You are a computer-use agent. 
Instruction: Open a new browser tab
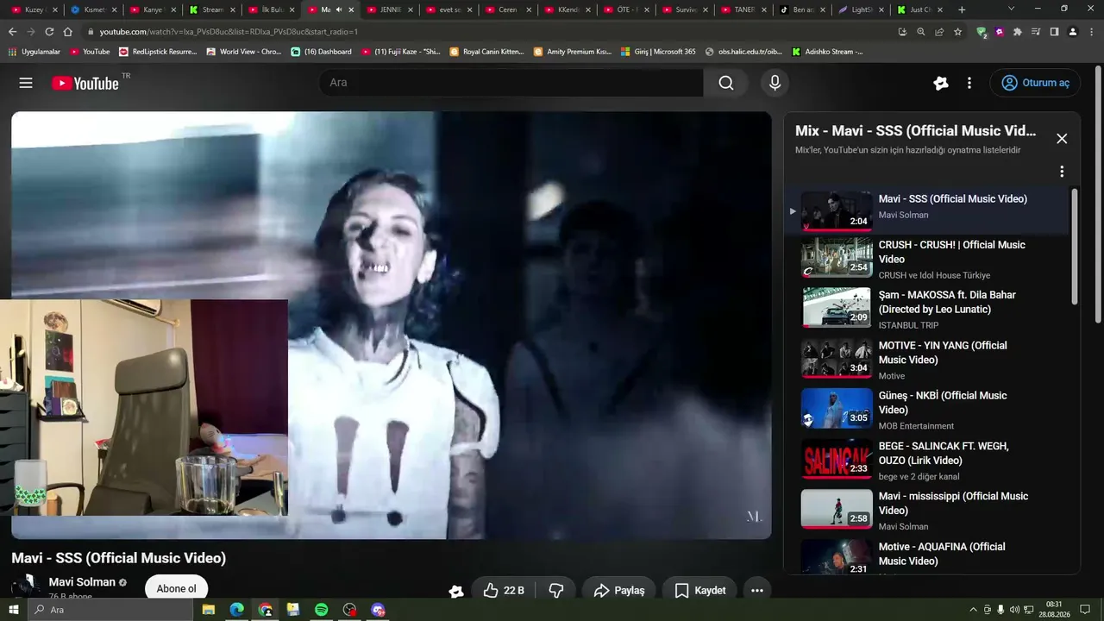962,9
